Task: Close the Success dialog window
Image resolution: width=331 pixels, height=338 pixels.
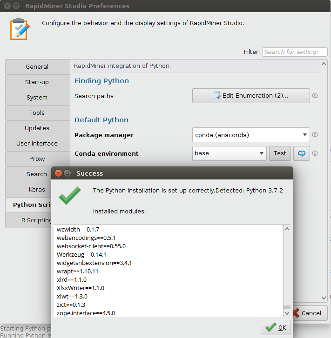Action: point(59,173)
